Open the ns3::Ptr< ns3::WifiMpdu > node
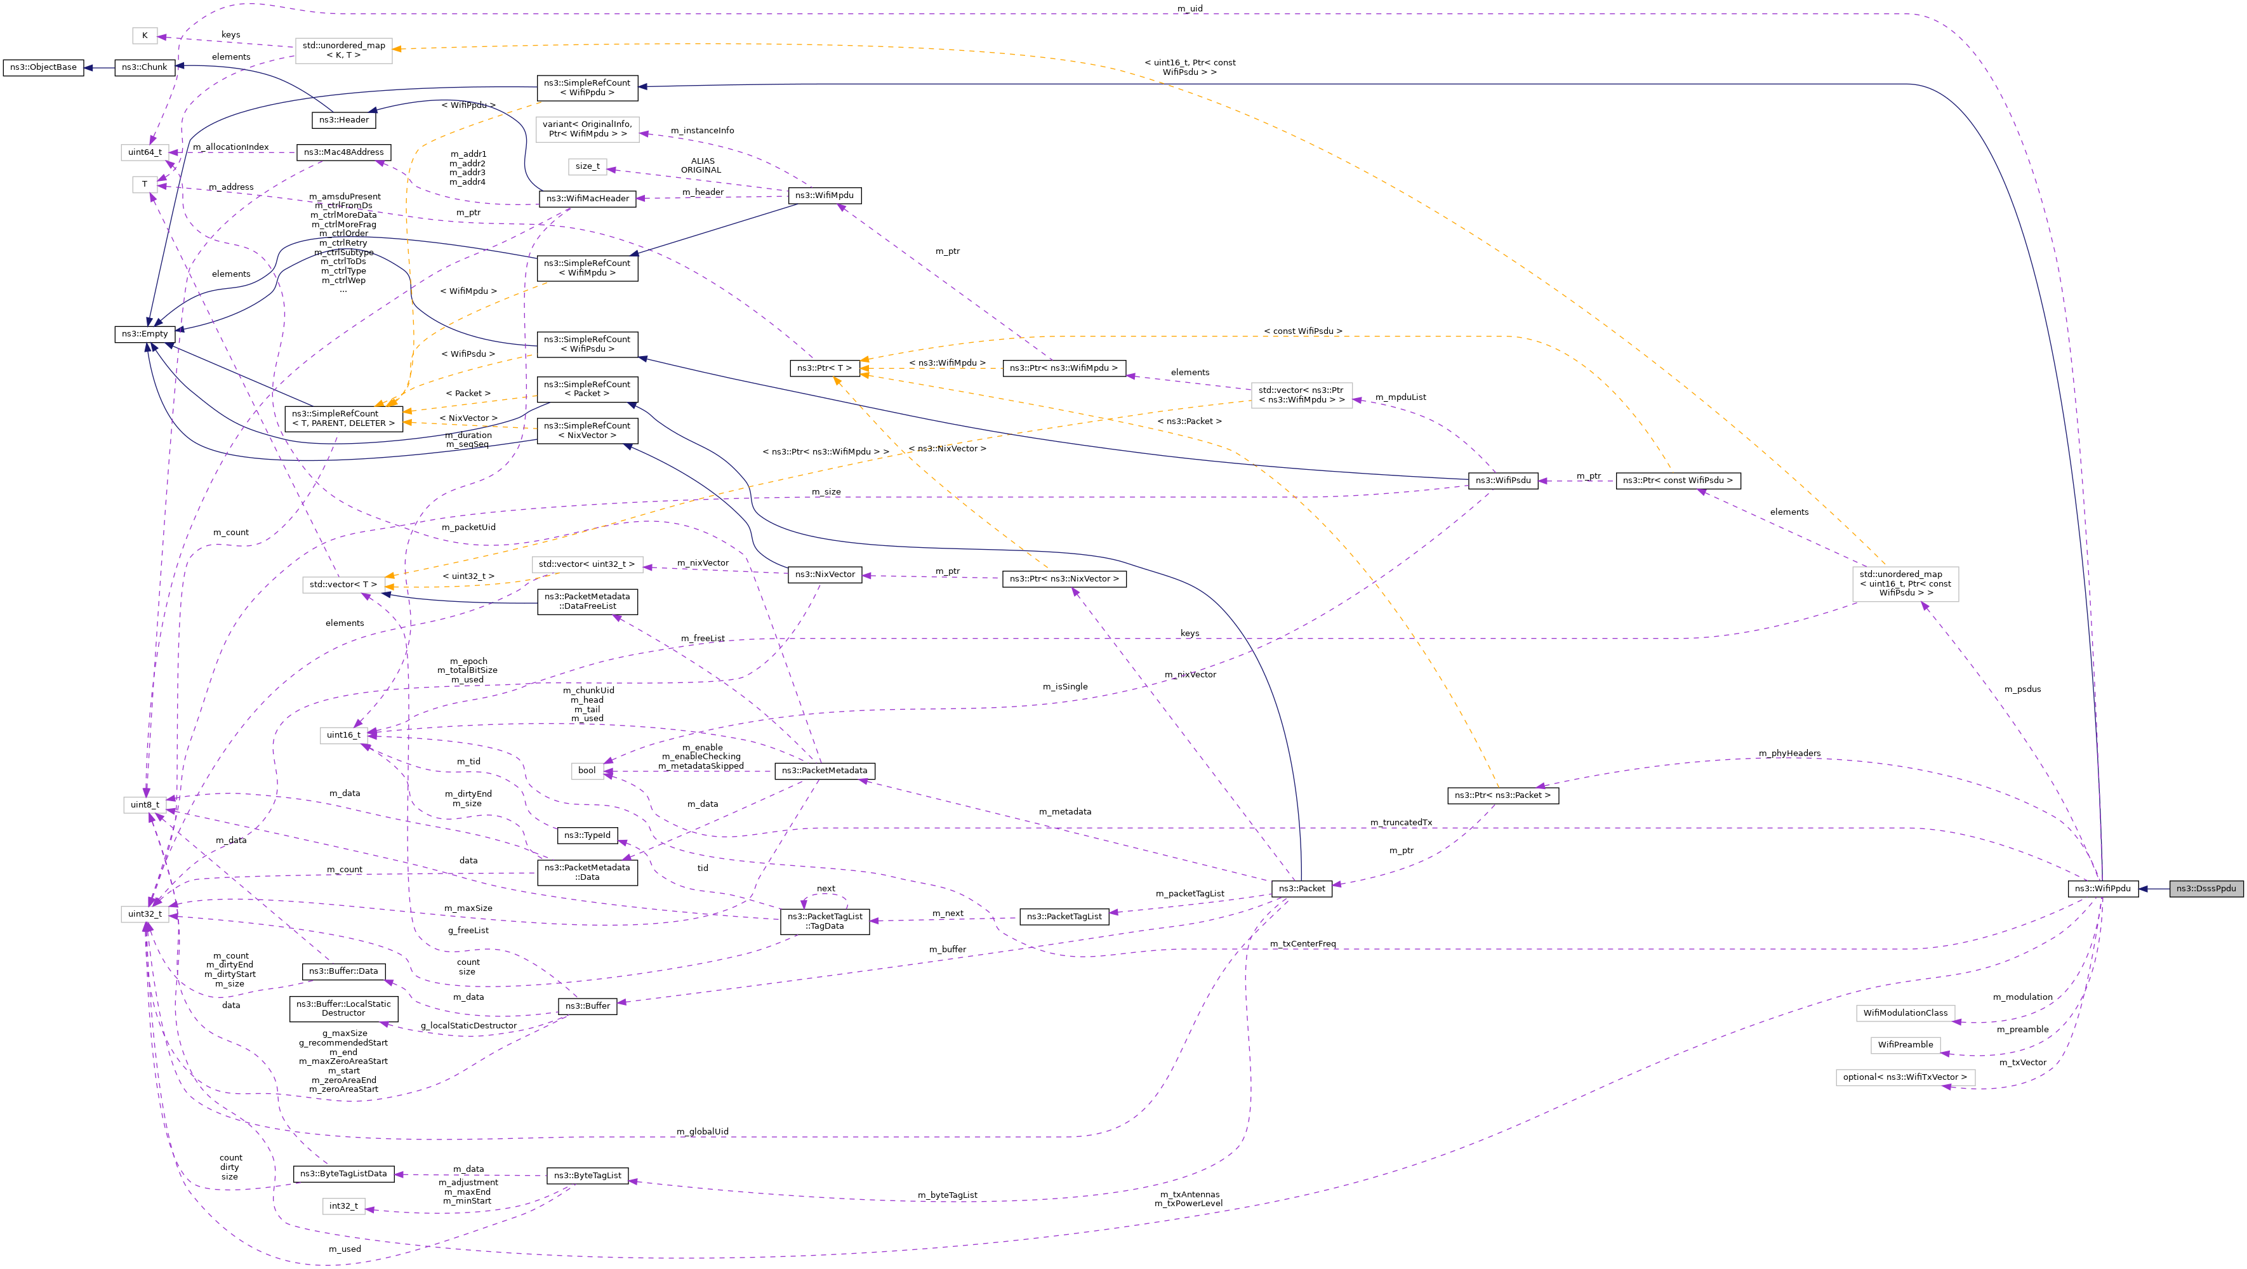The image size is (2247, 1269). pos(1063,369)
